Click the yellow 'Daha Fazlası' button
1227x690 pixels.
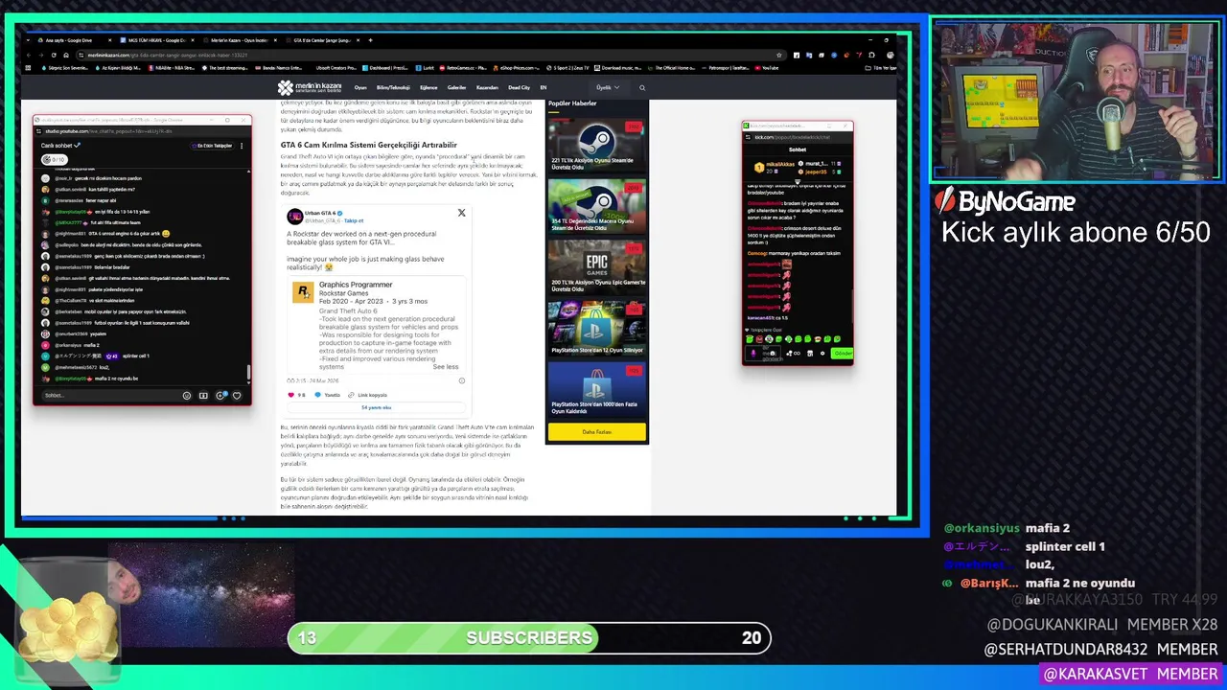pyautogui.click(x=596, y=431)
